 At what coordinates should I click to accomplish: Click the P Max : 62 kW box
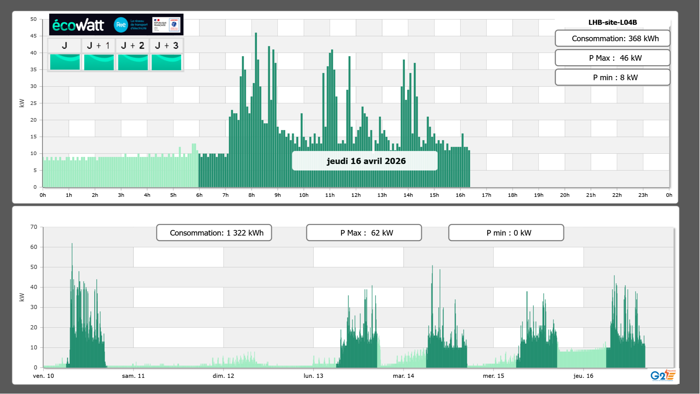point(364,233)
